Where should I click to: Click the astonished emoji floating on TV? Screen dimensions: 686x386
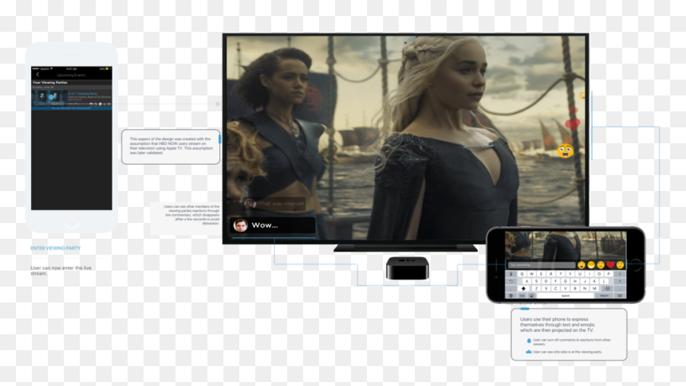(565, 151)
